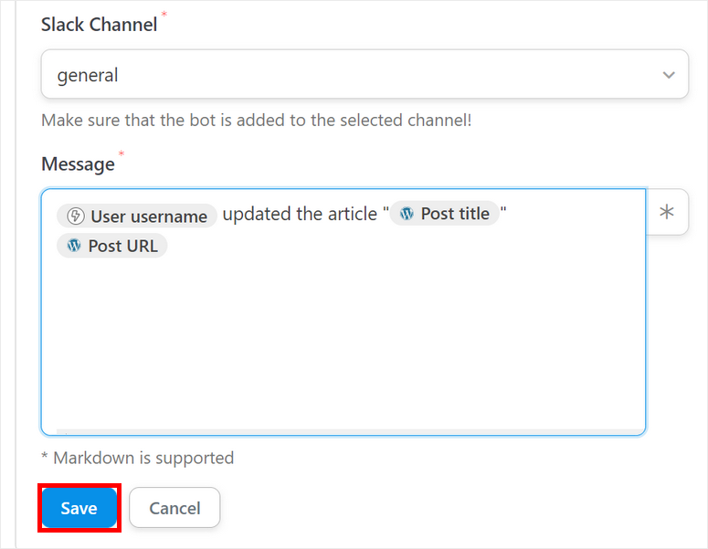This screenshot has width=708, height=549.
Task: Click the bot-added-to-channel hint text
Action: [256, 120]
